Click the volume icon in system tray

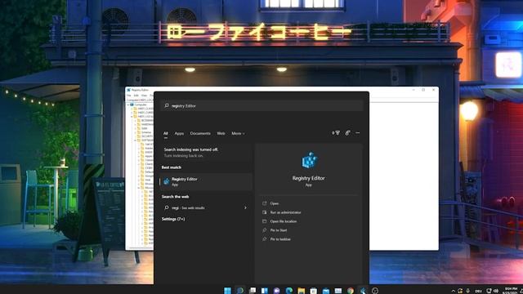[x=496, y=291]
